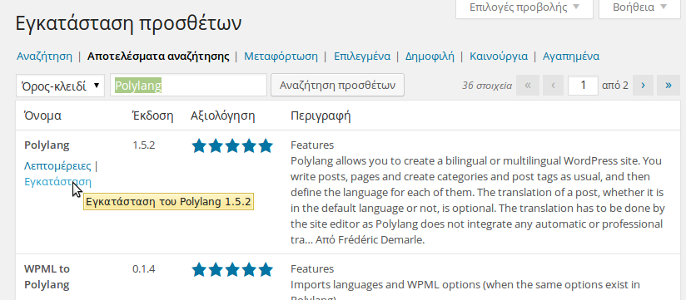The width and height of the screenshot is (686, 300).
Task: Click the WPML to Polylang star rating
Action: (x=232, y=269)
